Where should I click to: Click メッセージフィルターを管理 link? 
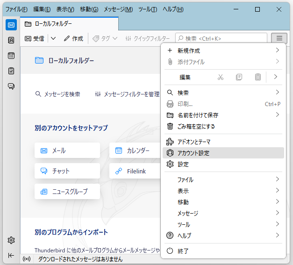tap(127, 94)
